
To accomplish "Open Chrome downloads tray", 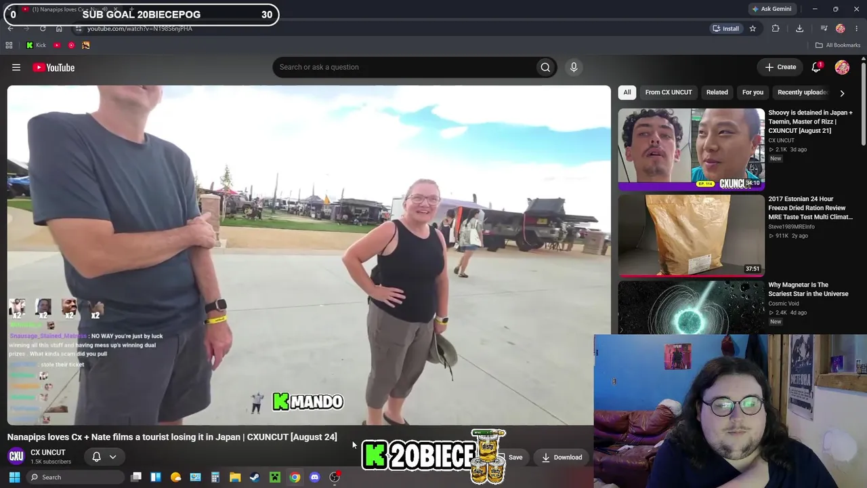I will click(799, 28).
